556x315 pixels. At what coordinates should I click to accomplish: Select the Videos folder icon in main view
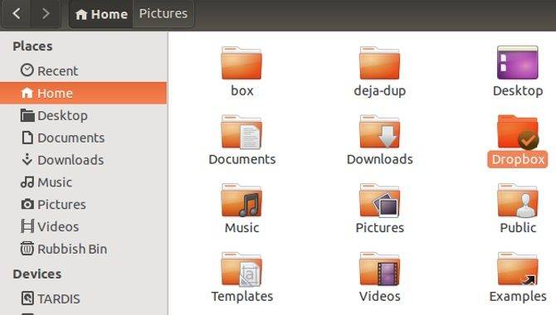379,269
